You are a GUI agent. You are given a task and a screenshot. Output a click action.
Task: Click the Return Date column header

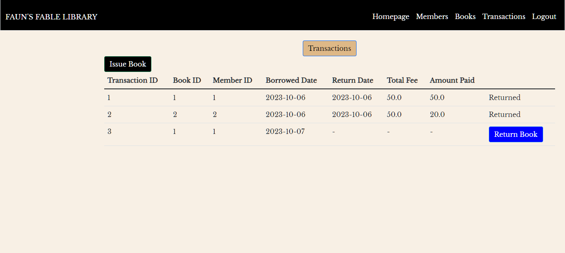coord(352,80)
